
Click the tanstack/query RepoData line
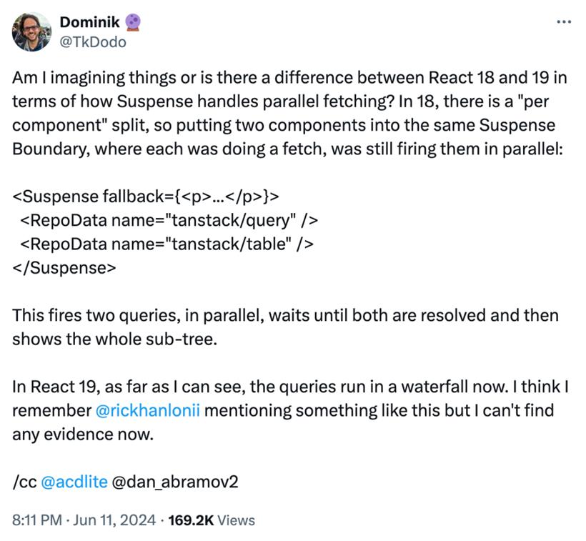(169, 220)
